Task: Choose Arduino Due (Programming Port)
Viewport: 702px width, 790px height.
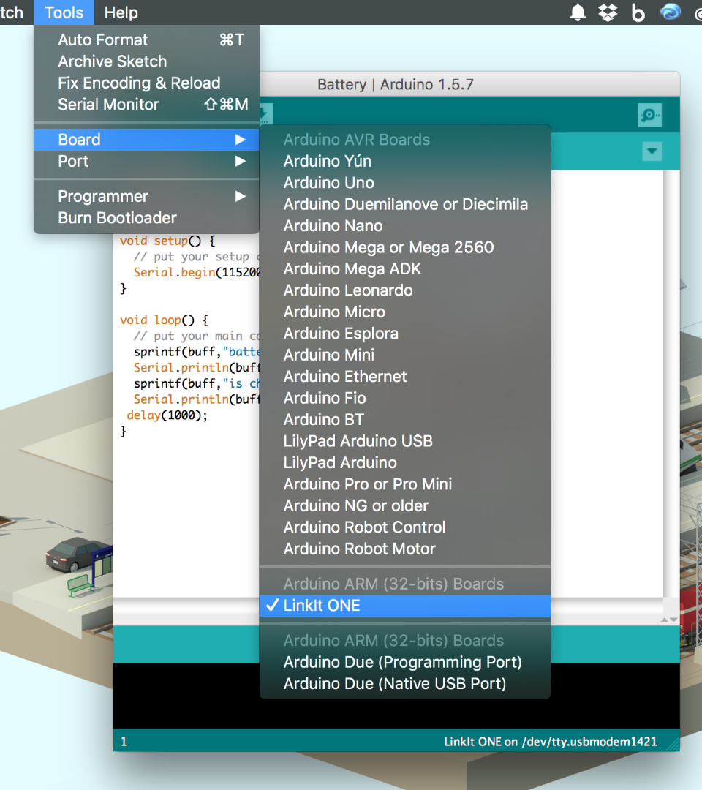Action: pos(405,663)
